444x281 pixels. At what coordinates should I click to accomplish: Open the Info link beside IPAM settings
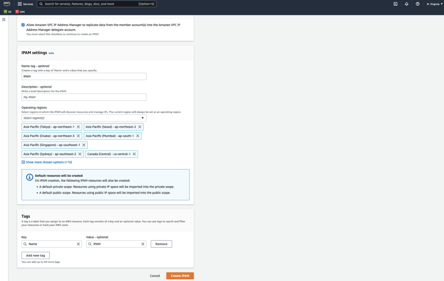point(52,53)
